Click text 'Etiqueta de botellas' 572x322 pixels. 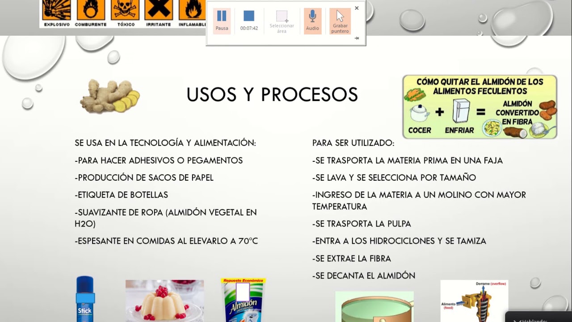[x=121, y=195]
